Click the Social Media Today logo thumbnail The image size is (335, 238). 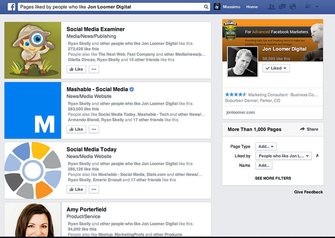pyautogui.click(x=33, y=171)
